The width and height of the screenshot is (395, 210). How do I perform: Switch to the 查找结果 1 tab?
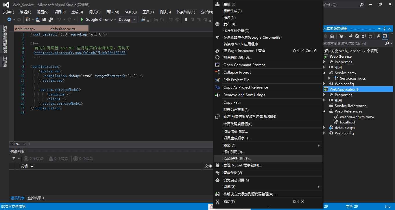(x=36, y=198)
